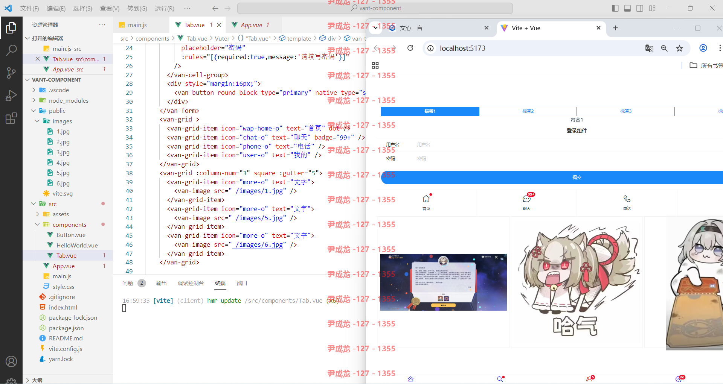Open new browser tab

tap(615, 28)
